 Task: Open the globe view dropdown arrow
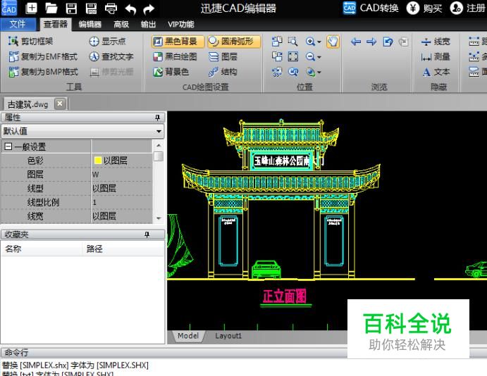point(319,72)
